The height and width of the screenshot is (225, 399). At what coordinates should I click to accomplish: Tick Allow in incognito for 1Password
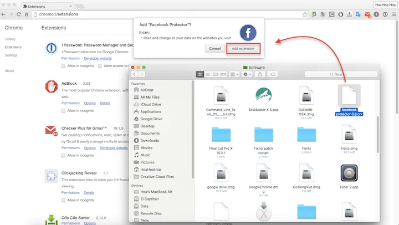(x=63, y=65)
